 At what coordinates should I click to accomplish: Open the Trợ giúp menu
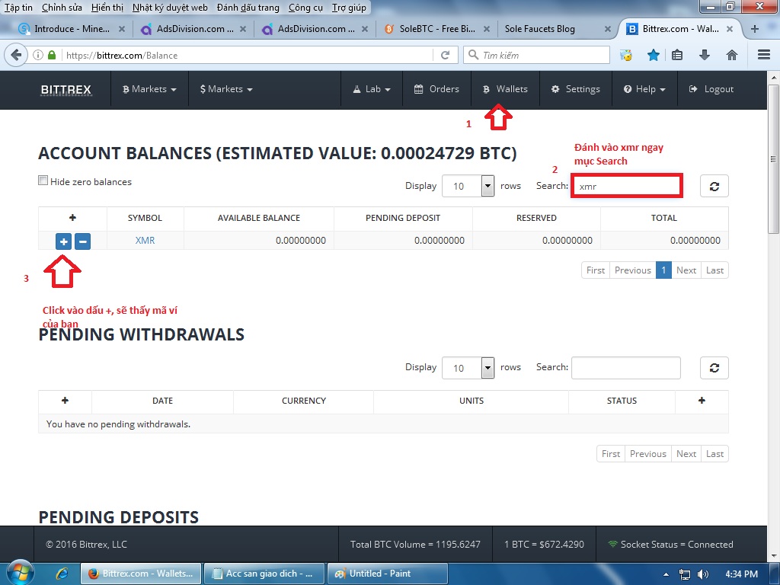349,8
